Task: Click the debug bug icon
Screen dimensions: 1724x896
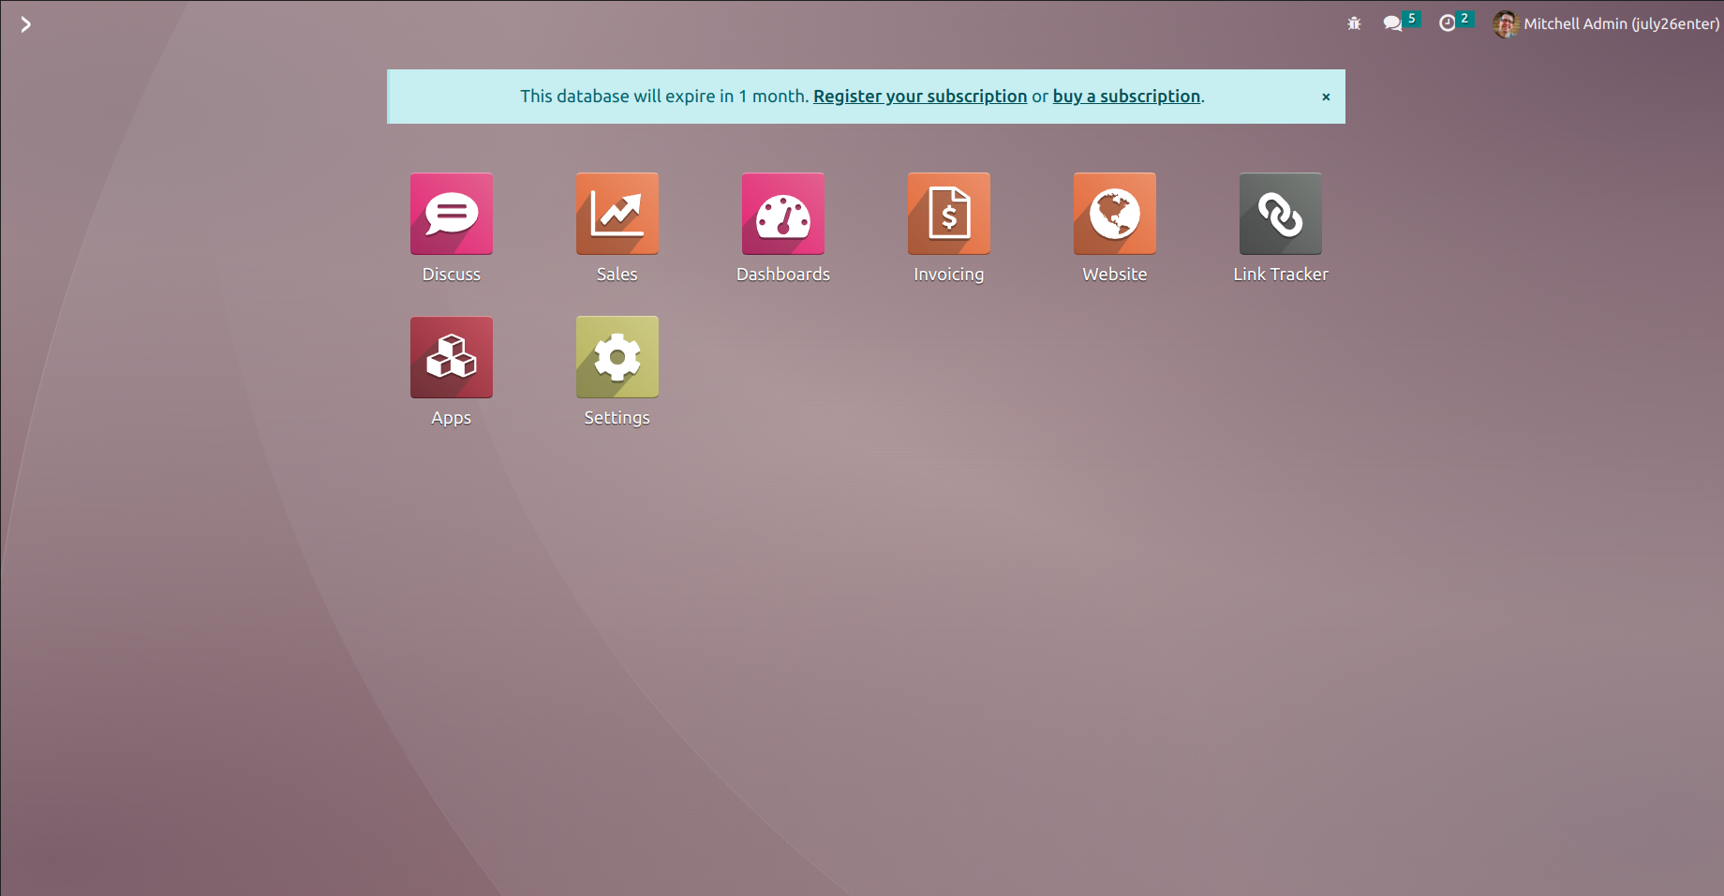Action: pos(1354,23)
